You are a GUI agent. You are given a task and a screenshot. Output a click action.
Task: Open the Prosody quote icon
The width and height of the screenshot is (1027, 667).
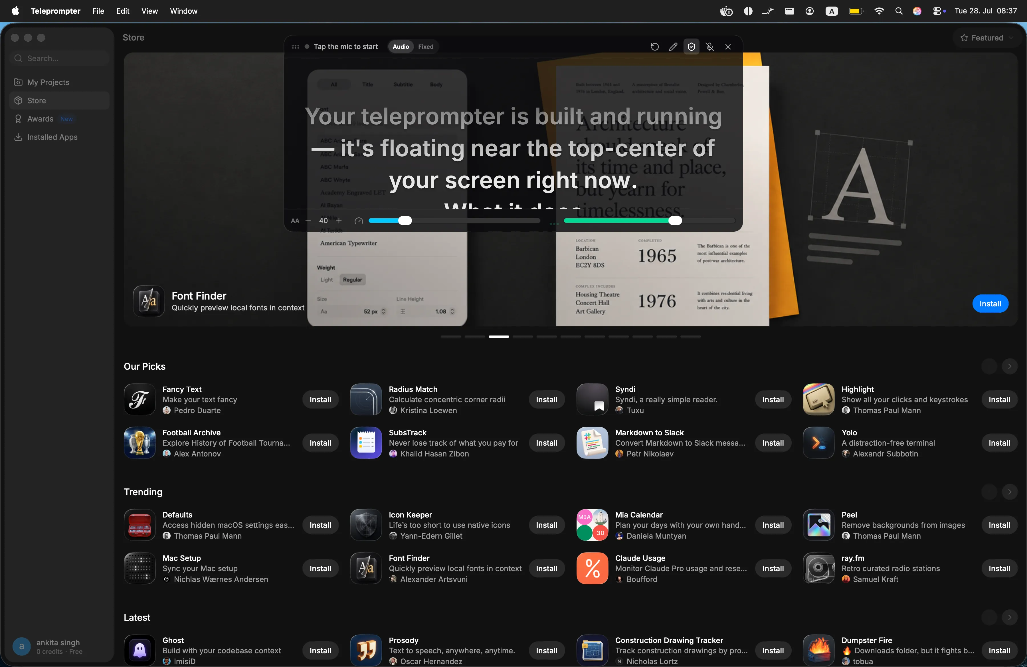366,650
